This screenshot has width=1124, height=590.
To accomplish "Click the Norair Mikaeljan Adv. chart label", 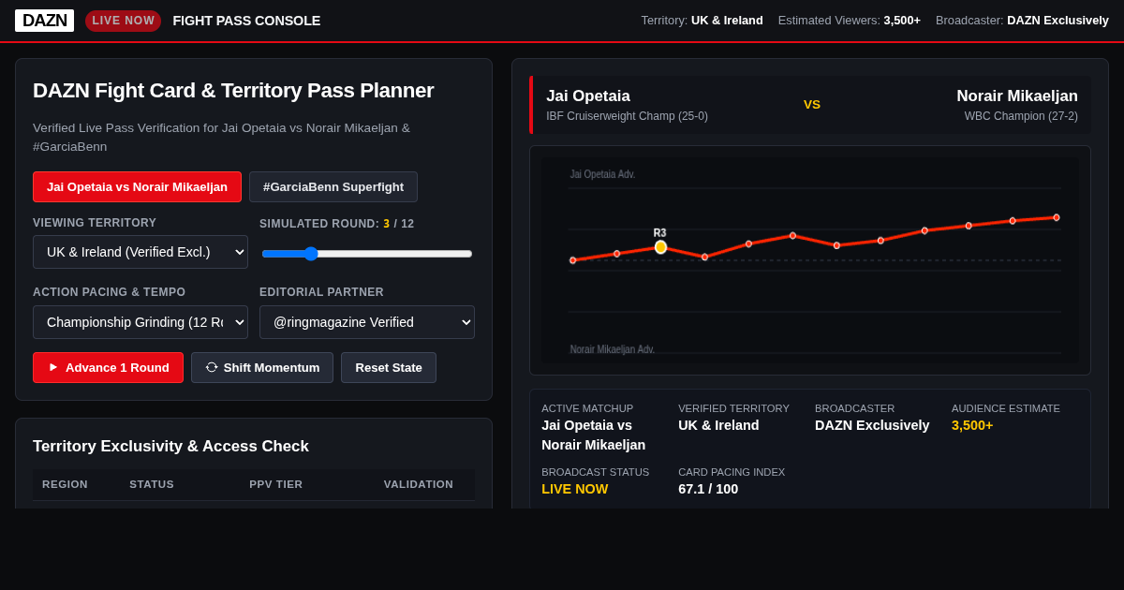I will (x=613, y=349).
